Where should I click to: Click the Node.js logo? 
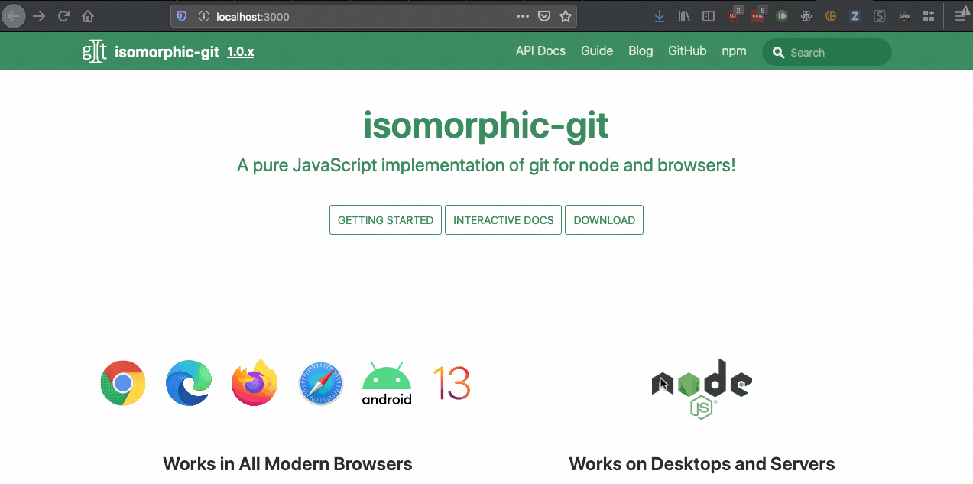tap(702, 389)
